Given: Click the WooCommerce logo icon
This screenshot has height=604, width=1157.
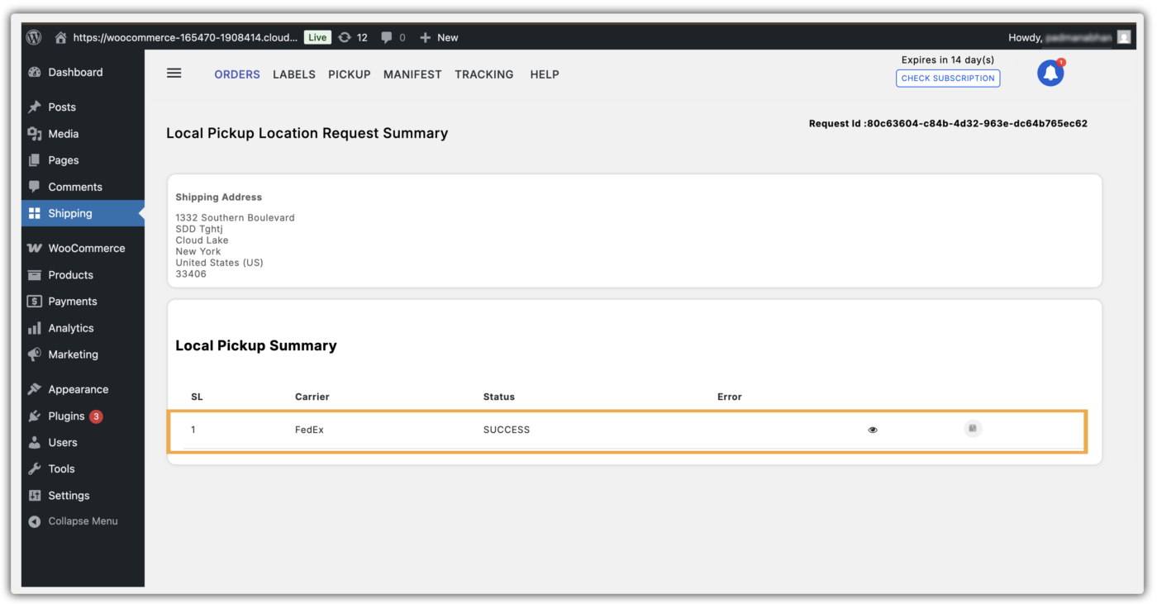Looking at the screenshot, I should click(35, 248).
